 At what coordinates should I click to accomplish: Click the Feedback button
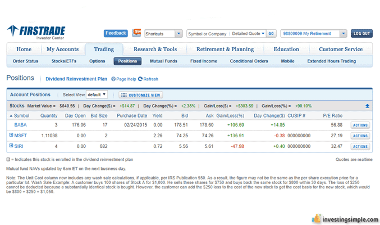pos(116,33)
